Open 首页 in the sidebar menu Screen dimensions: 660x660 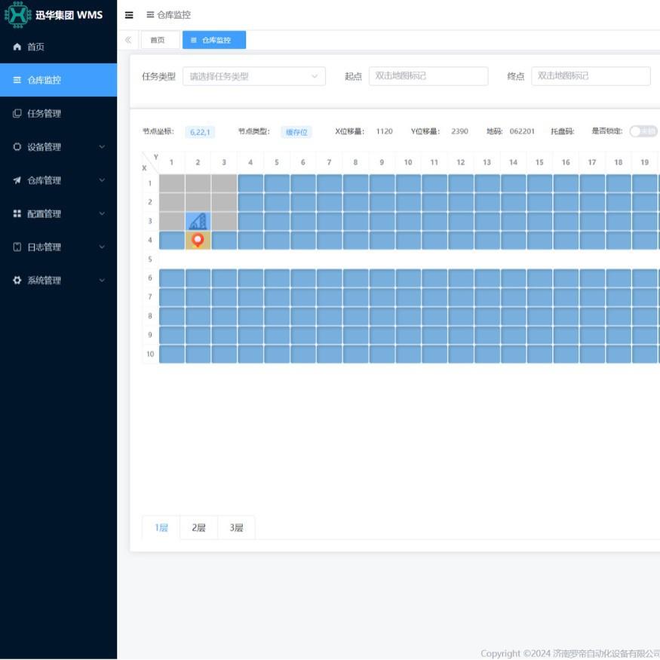coord(59,47)
